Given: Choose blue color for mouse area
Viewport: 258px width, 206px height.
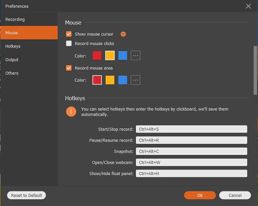Looking at the screenshot, I should [x=123, y=80].
